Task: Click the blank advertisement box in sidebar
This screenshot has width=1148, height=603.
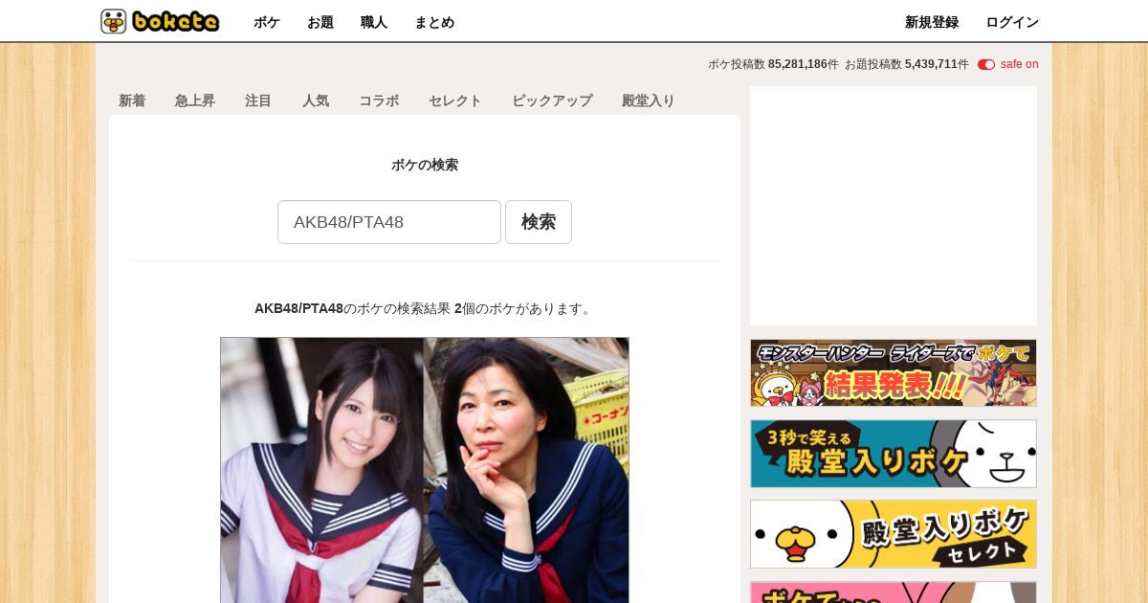Action: (894, 206)
